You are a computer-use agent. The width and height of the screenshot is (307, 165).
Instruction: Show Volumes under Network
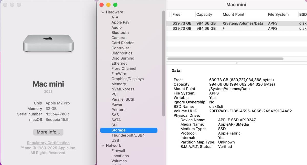pos(119,161)
